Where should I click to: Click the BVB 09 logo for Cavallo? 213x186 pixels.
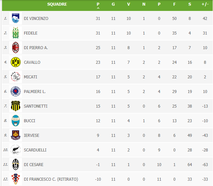pos(16,62)
